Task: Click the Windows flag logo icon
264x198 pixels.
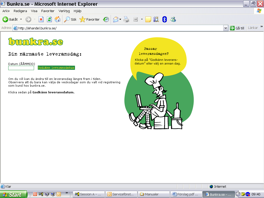Action: click(x=259, y=11)
